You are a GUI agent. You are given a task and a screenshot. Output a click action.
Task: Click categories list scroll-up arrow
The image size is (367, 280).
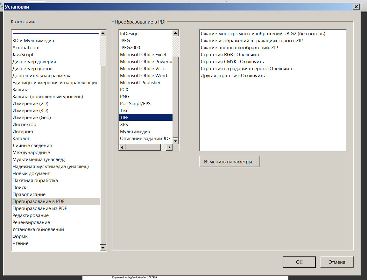[103, 33]
